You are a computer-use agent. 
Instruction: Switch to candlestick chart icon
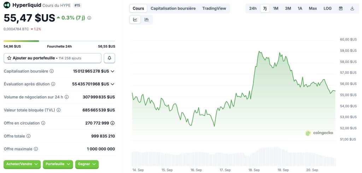click(147, 20)
